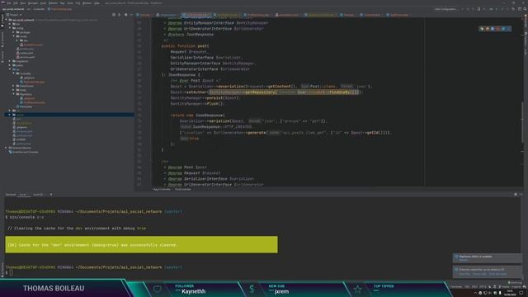Collapse the config folder
Viewport: 528px width, 297px height.
tap(10, 28)
